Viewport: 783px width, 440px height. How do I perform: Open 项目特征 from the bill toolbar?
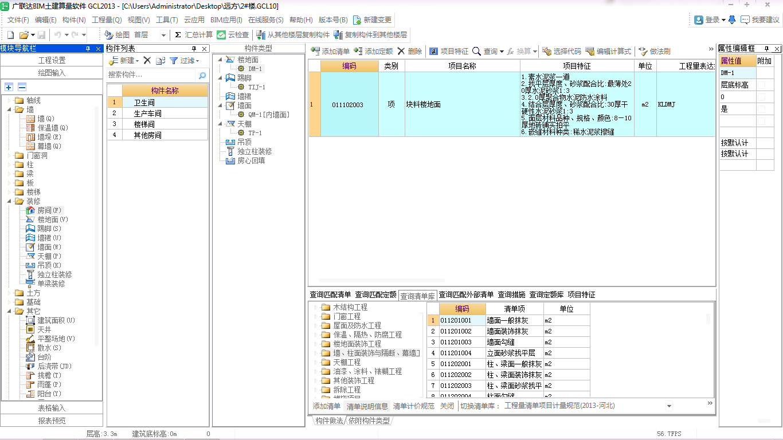449,51
